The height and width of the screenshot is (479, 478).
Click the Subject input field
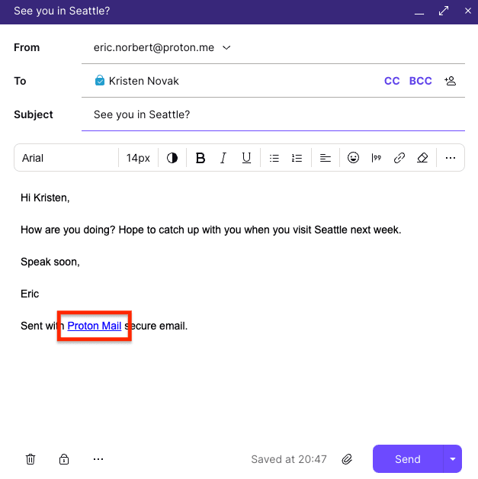tap(273, 114)
